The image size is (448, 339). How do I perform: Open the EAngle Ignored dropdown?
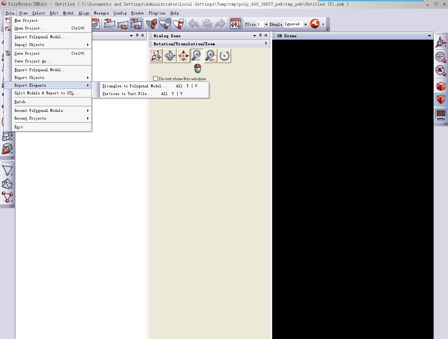pos(305,24)
